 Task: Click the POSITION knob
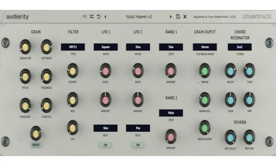(25, 106)
